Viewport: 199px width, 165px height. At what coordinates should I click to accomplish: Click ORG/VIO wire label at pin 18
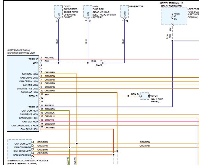pyautogui.click(x=50, y=120)
